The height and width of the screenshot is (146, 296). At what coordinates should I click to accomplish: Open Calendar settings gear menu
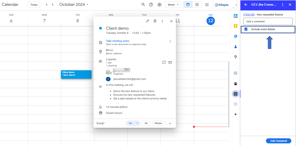point(159,5)
